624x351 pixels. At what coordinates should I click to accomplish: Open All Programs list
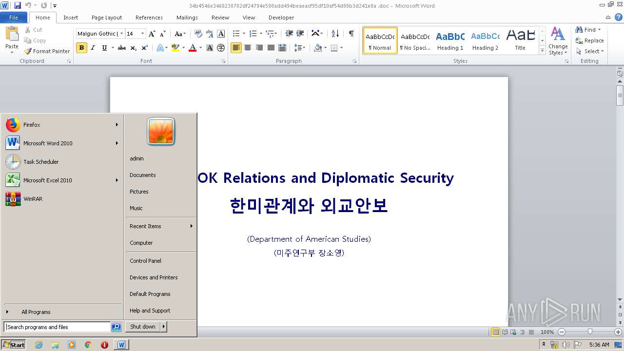tap(62, 312)
